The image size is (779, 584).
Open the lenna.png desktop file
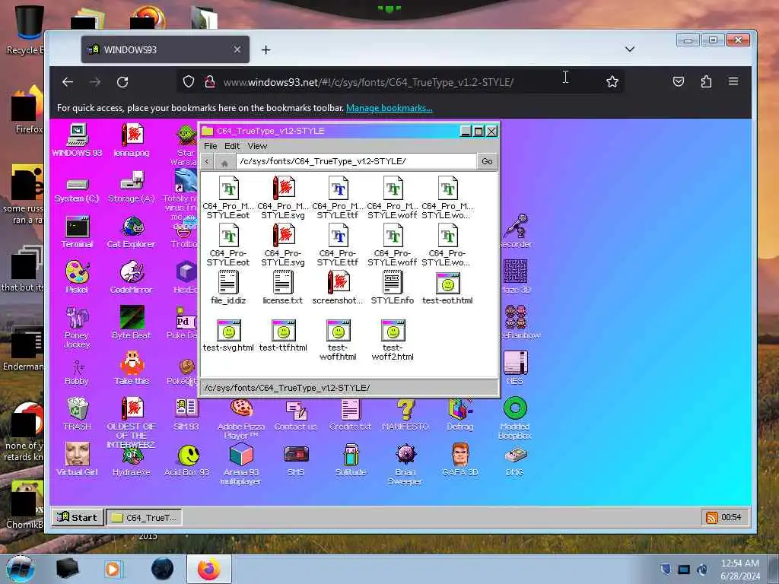tap(131, 140)
